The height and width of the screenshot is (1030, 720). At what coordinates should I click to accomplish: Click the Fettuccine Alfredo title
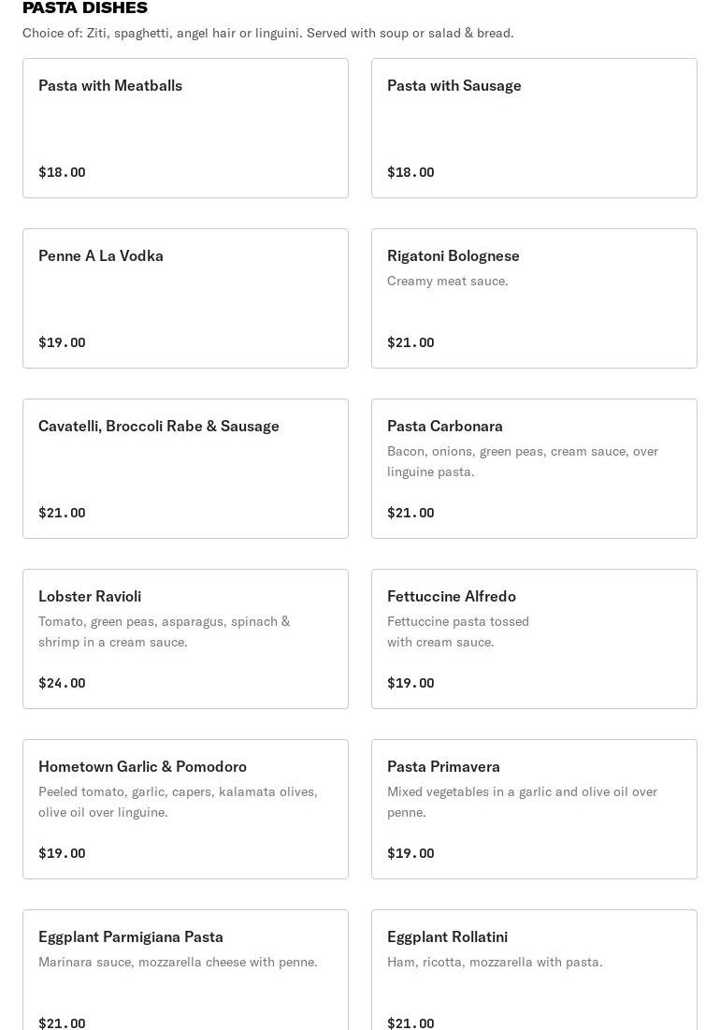(x=452, y=596)
